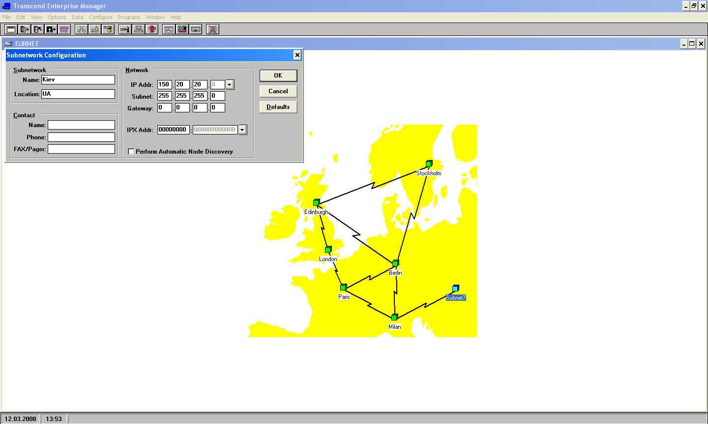This screenshot has width=708, height=424.
Task: Click the first Subnet mask octet field
Action: (165, 96)
